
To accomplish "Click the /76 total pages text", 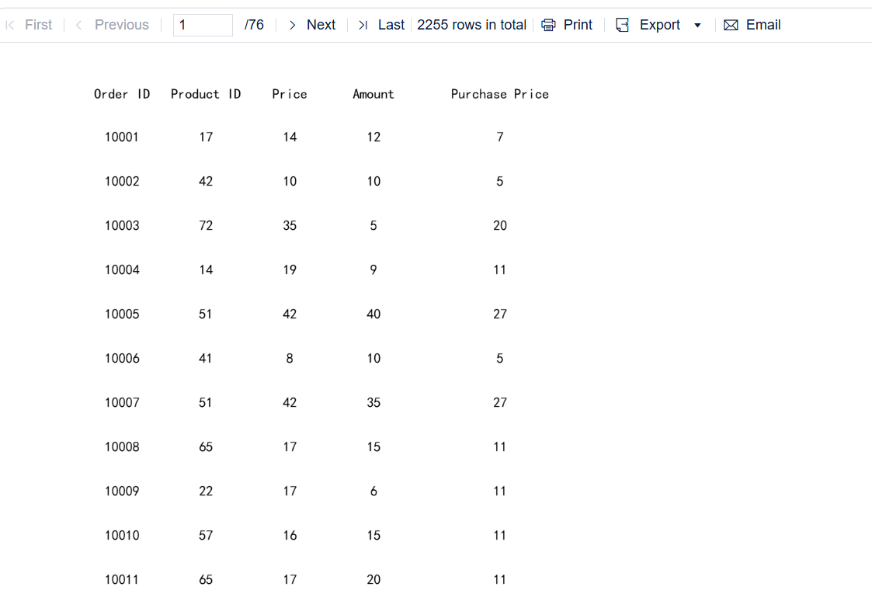I will (x=254, y=25).
